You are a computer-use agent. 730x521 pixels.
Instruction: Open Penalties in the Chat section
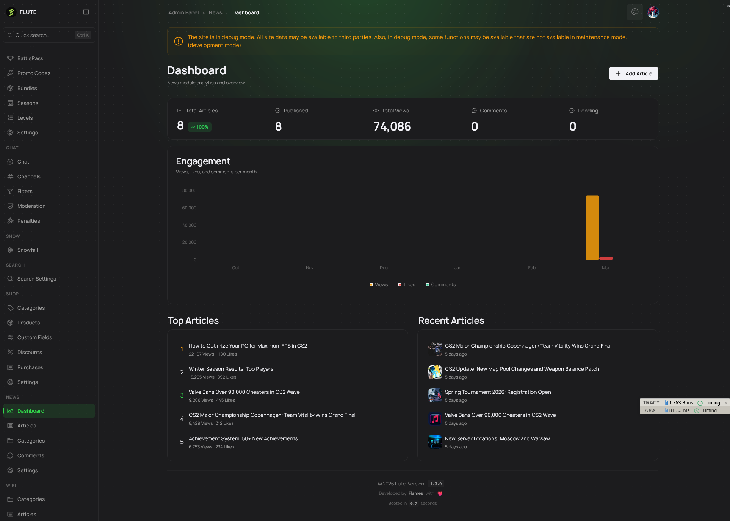pos(28,221)
